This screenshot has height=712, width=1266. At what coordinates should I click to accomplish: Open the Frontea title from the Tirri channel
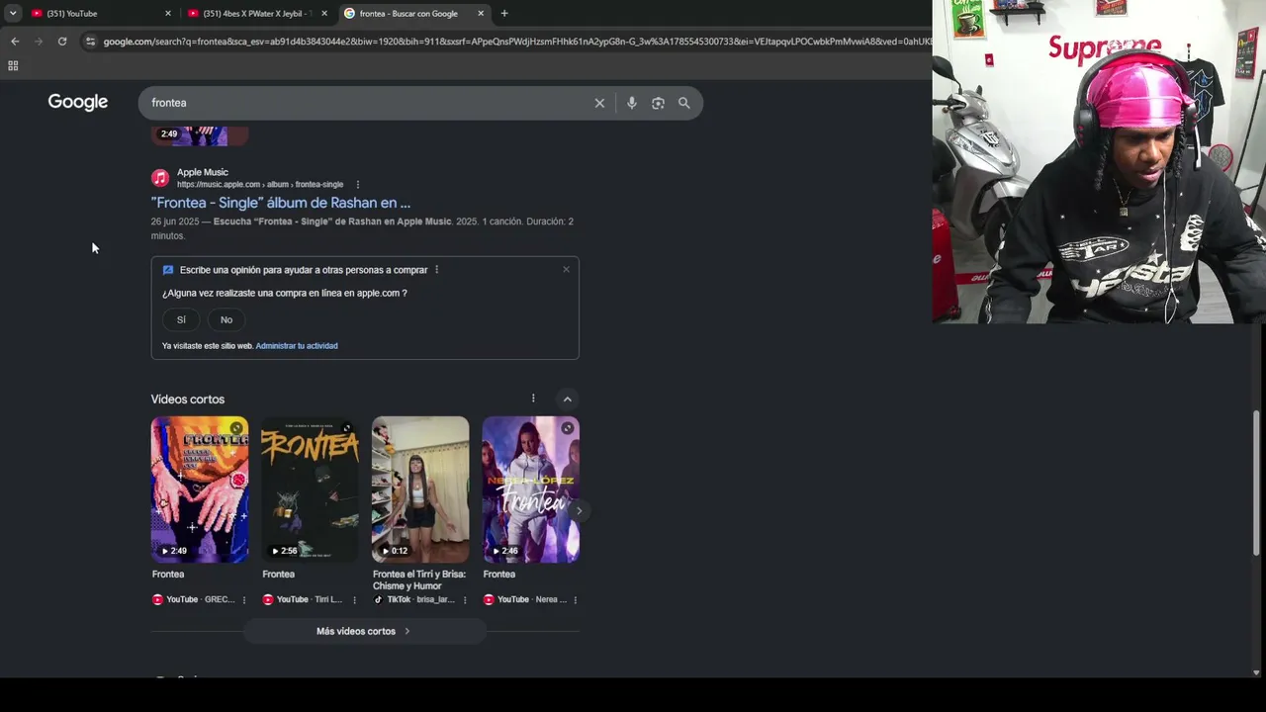click(278, 575)
